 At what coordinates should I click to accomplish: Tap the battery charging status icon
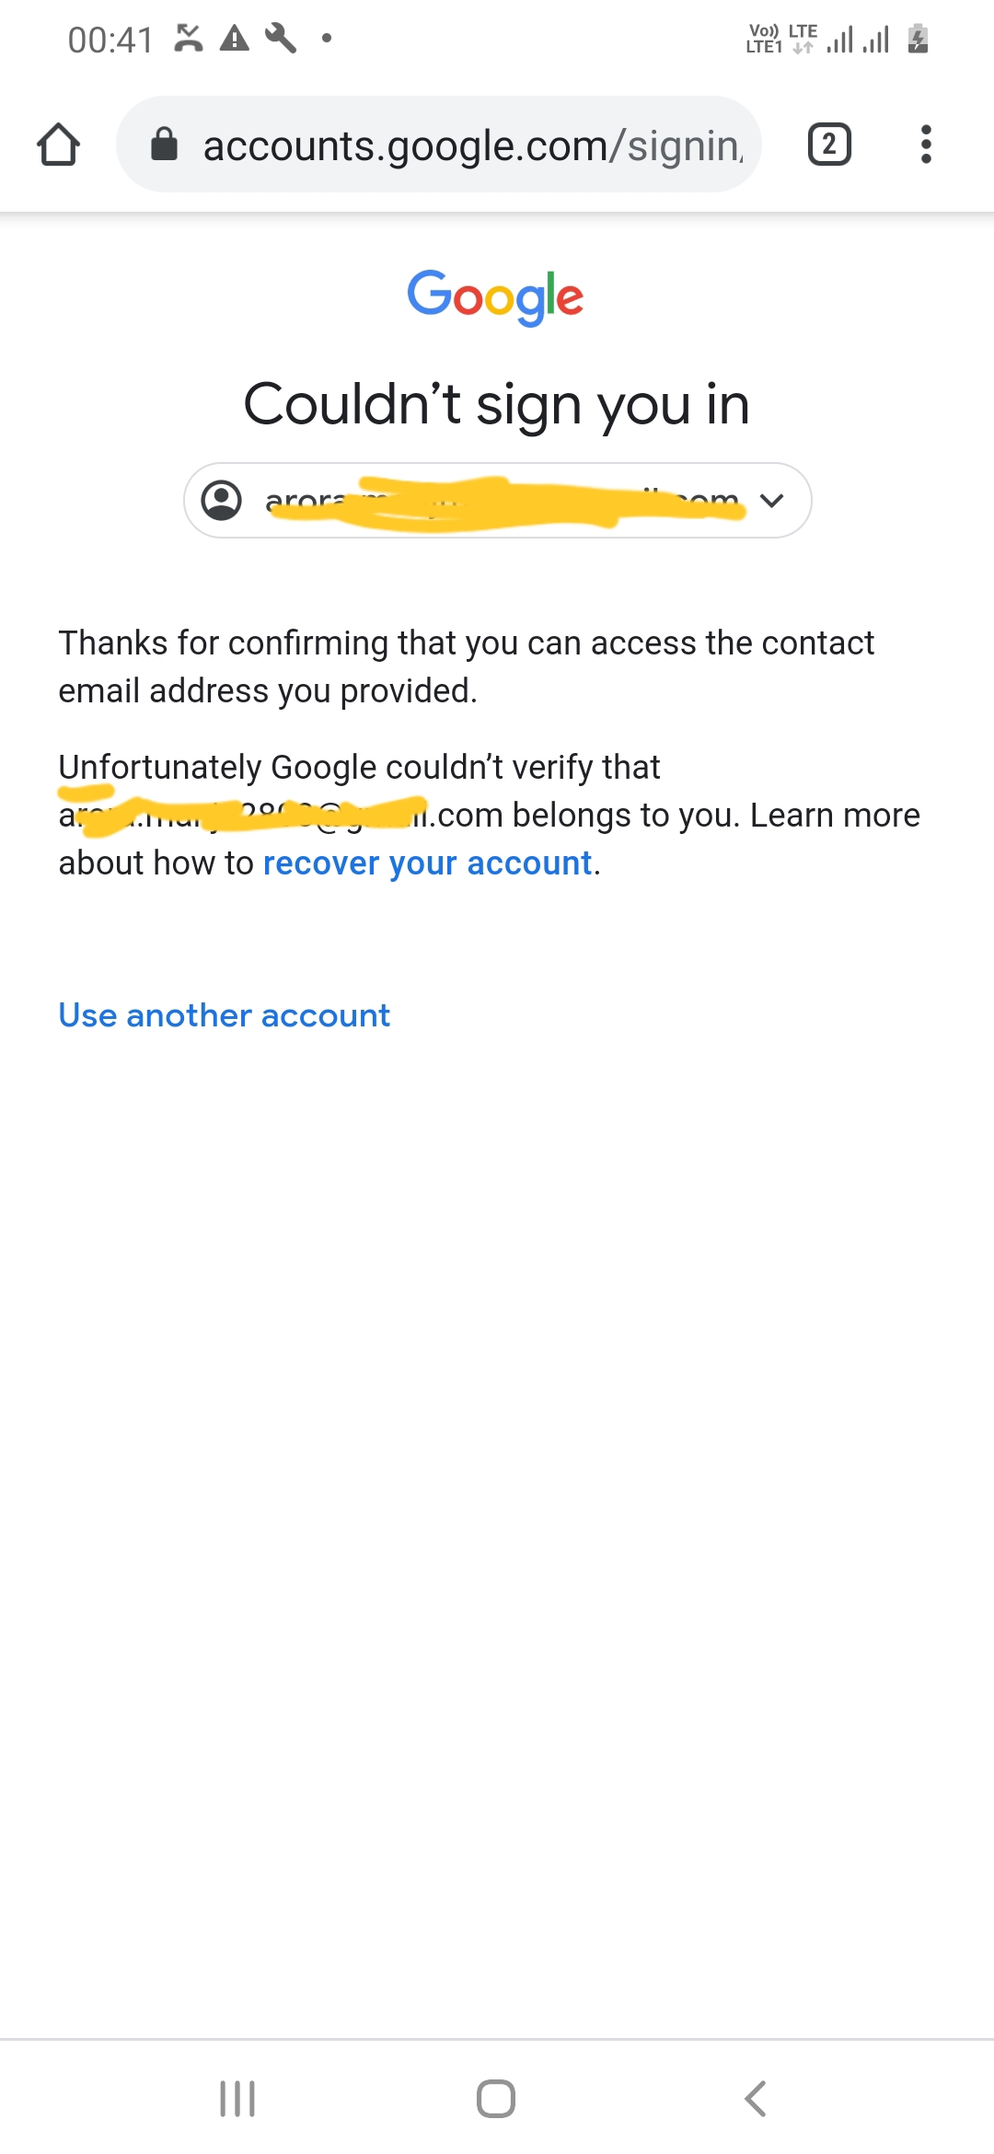[918, 39]
